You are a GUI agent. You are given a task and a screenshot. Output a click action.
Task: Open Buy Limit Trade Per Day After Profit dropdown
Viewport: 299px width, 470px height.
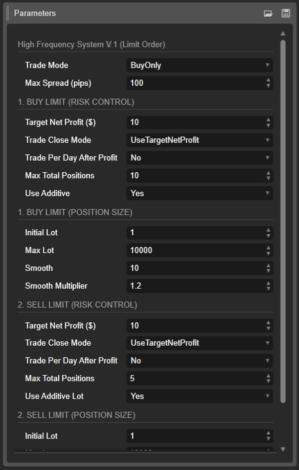tap(199, 158)
